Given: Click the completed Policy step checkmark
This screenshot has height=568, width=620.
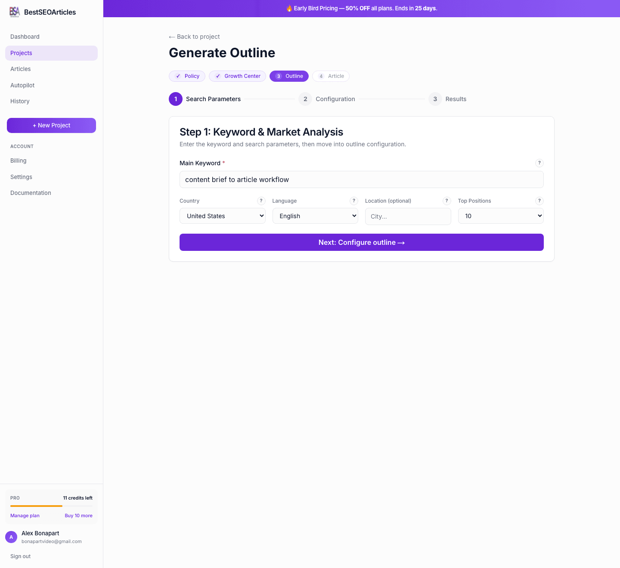Looking at the screenshot, I should 178,76.
